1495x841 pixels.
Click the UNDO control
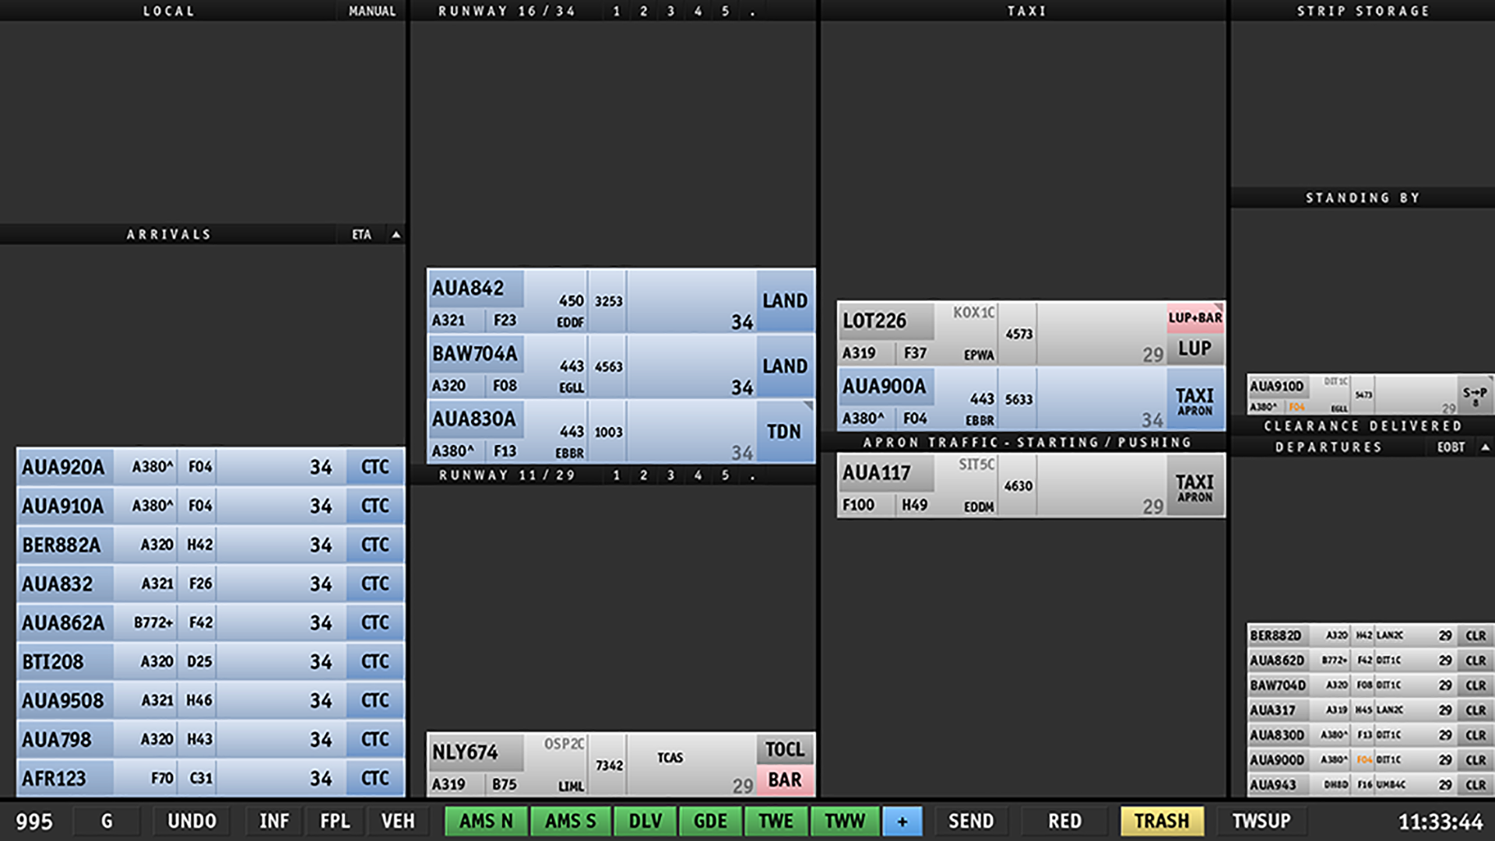[190, 821]
